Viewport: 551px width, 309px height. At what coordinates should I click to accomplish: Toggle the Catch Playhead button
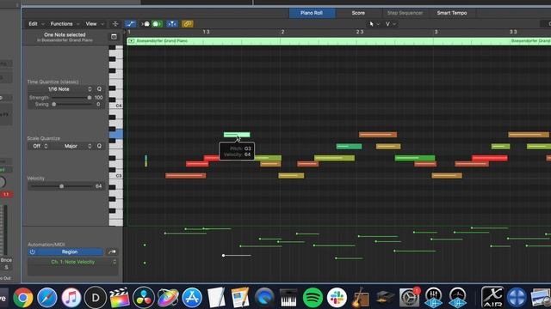[172, 24]
